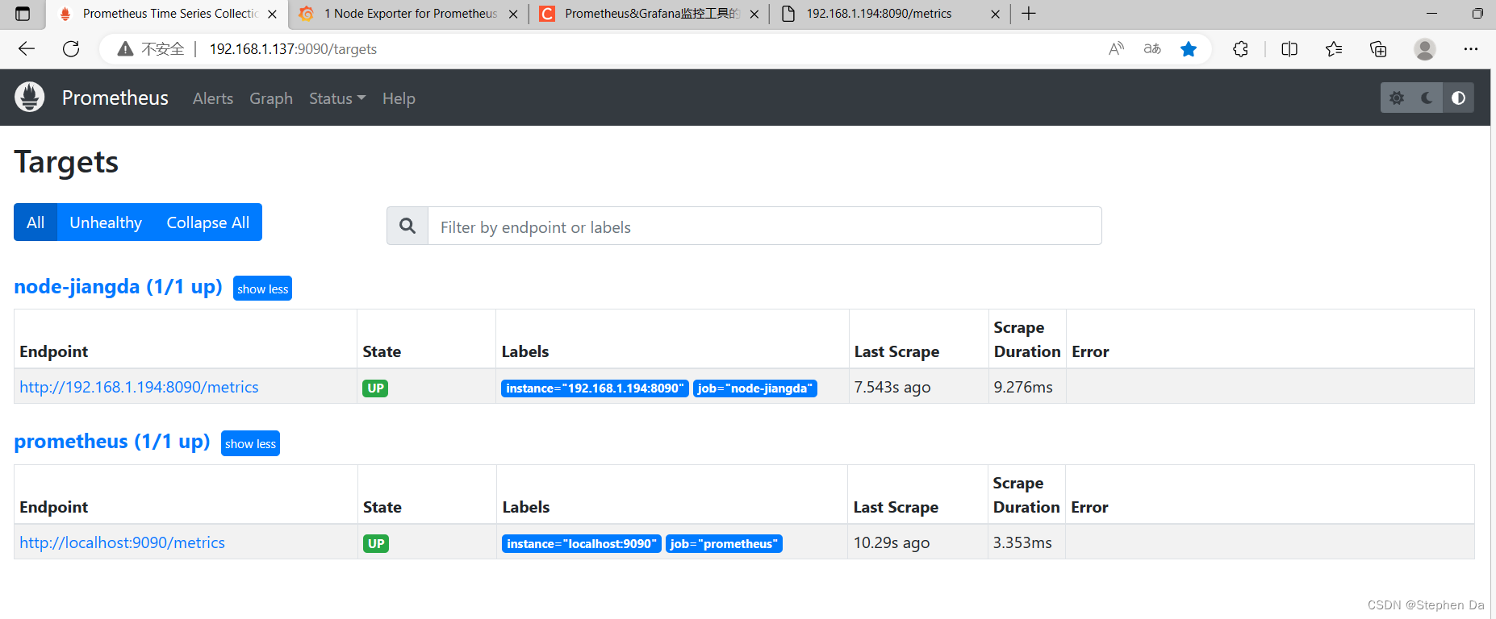Switch to the 1 Node Exporter for Prometheus tab
Image resolution: width=1496 pixels, height=619 pixels.
coord(410,14)
